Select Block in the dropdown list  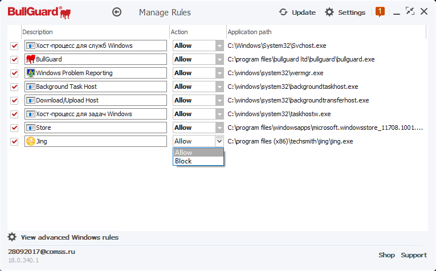click(x=184, y=161)
